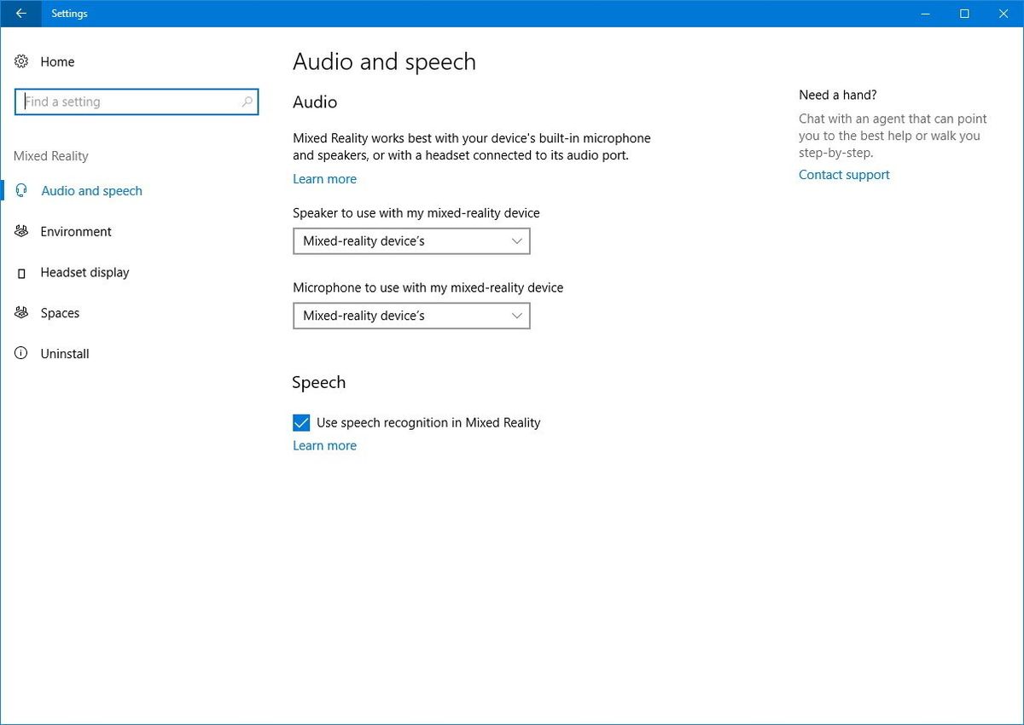Disable speech recognition in Mixed Reality
Viewport: 1024px width, 725px height.
click(x=301, y=422)
